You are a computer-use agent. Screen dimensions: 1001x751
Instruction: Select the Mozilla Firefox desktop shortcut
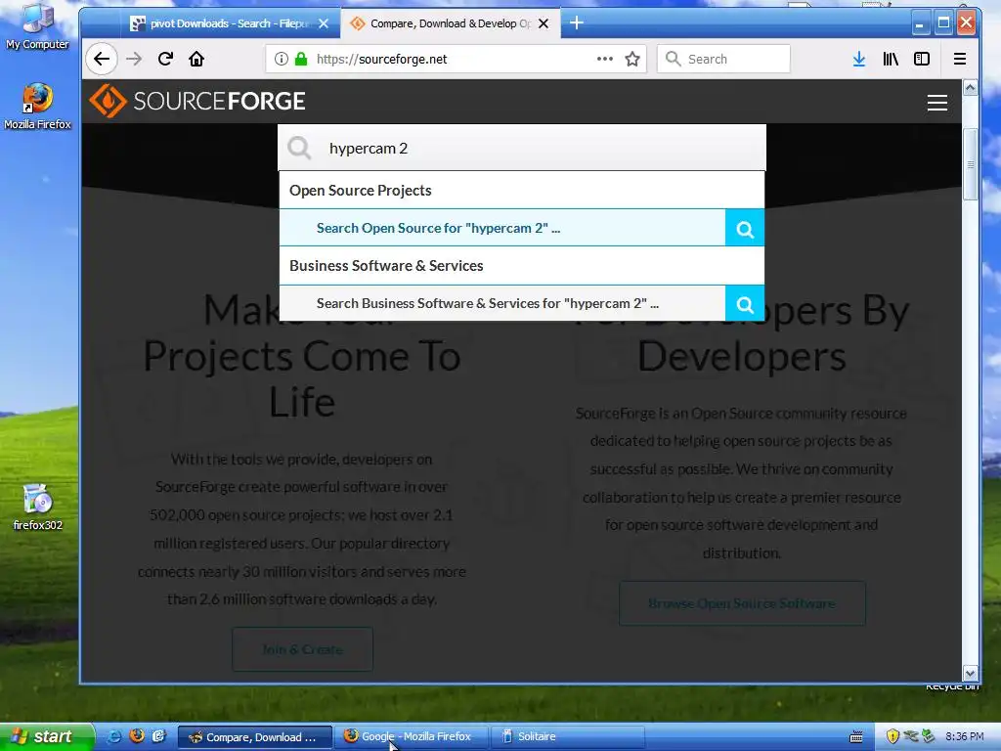click(37, 106)
